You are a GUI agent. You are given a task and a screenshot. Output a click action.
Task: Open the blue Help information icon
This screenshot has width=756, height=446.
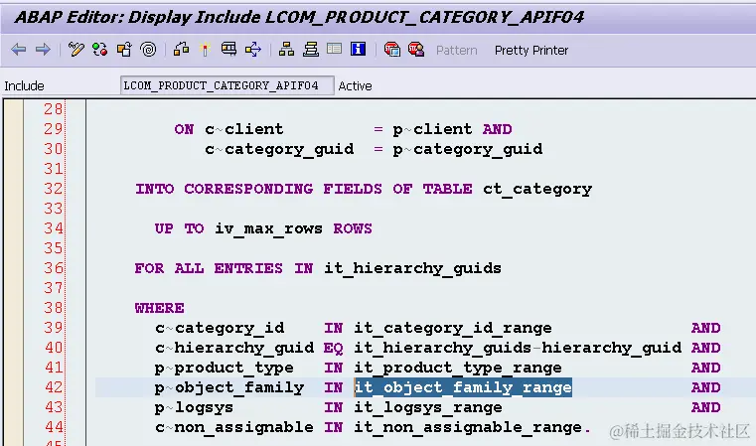point(359,49)
